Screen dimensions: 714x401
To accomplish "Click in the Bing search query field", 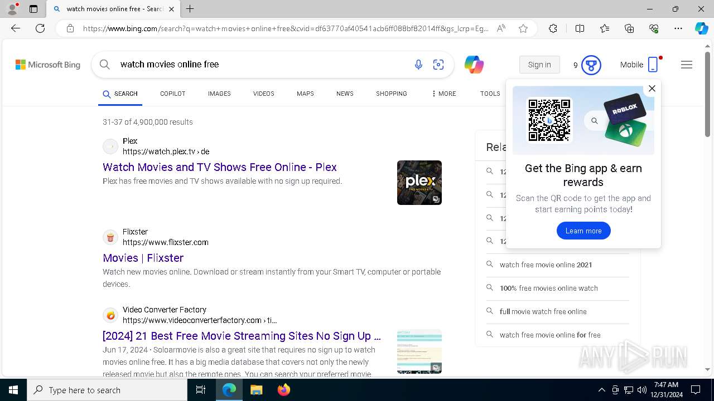I will pos(262,65).
